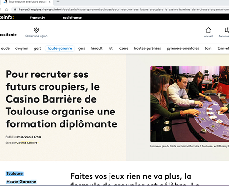Click the URL address bar field
Viewport: 229px width, 190px height.
coord(120,9)
